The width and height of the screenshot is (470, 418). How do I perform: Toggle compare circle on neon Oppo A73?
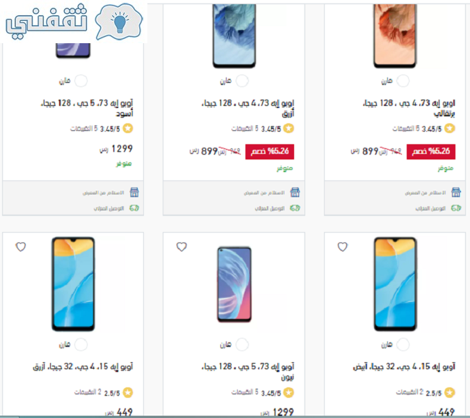[242, 344]
